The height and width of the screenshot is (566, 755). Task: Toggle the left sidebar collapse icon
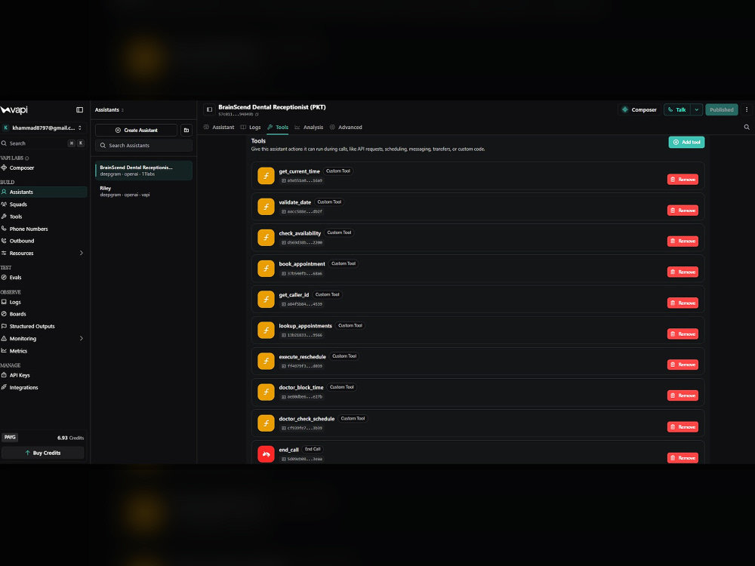click(x=79, y=109)
